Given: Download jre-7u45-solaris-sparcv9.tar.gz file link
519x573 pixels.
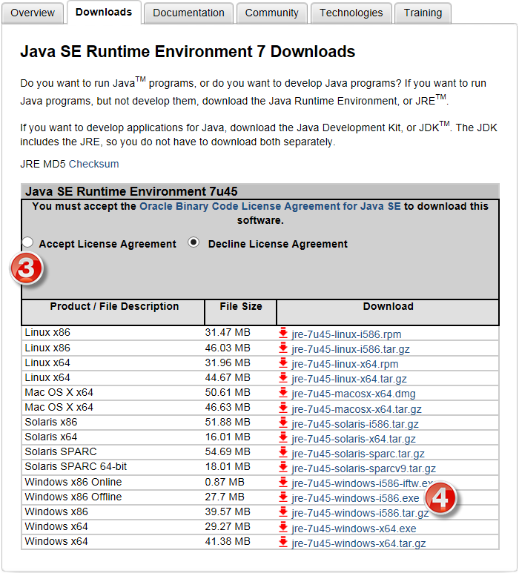Looking at the screenshot, I should [363, 468].
